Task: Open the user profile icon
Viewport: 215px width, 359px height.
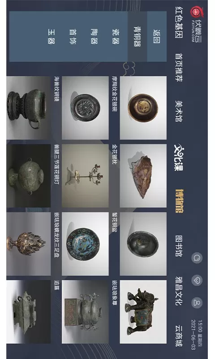Action: 197,302
